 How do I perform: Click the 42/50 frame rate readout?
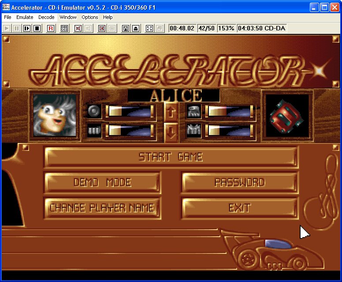pyautogui.click(x=206, y=28)
